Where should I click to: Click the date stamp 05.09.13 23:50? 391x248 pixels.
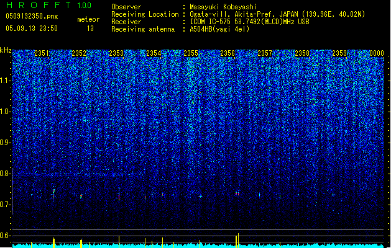pos(32,29)
